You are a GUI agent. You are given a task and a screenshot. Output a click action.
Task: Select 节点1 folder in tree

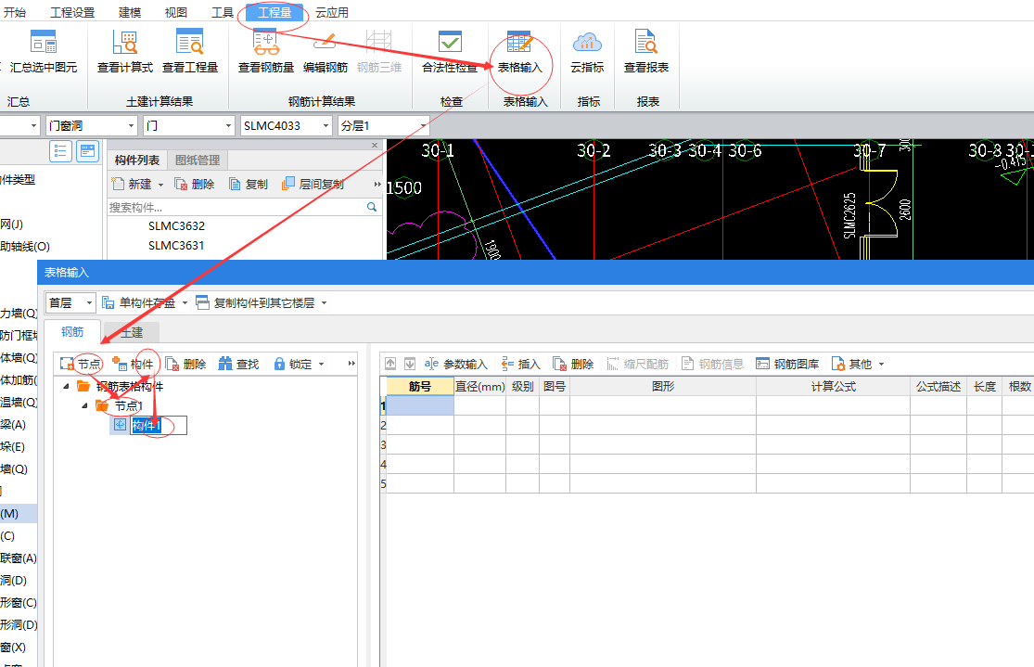tap(120, 405)
